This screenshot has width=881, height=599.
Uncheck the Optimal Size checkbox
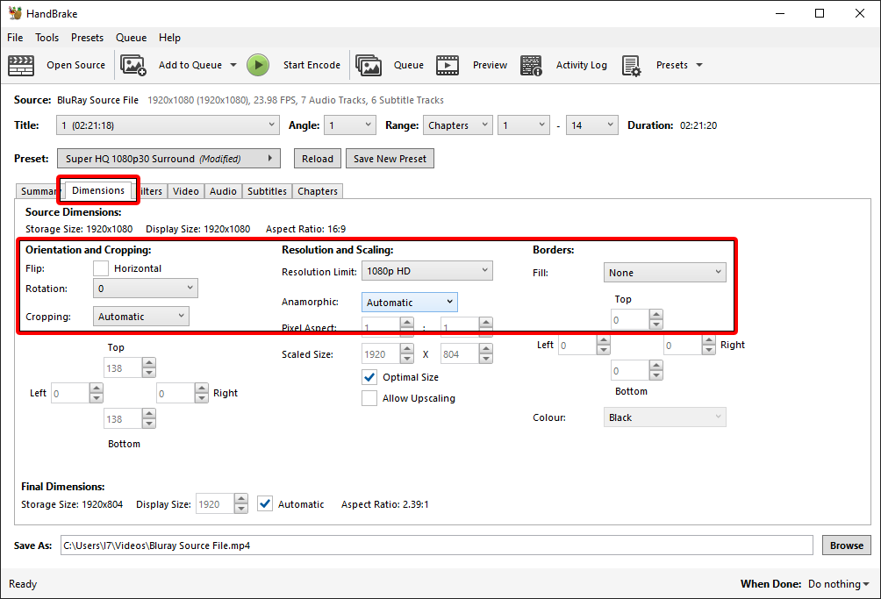pyautogui.click(x=369, y=377)
